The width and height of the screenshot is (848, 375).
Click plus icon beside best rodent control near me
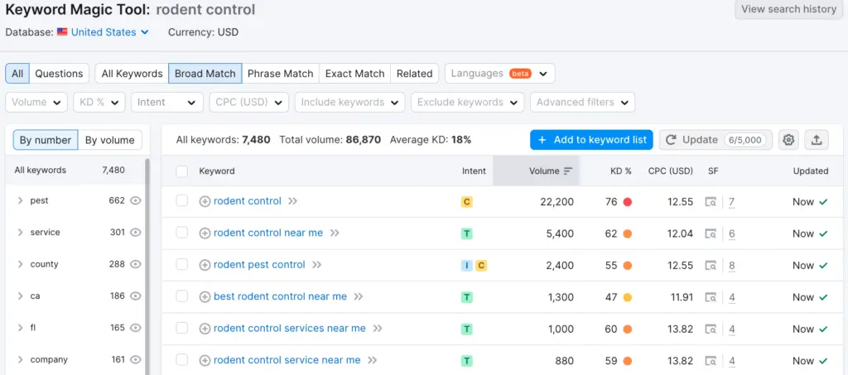205,296
